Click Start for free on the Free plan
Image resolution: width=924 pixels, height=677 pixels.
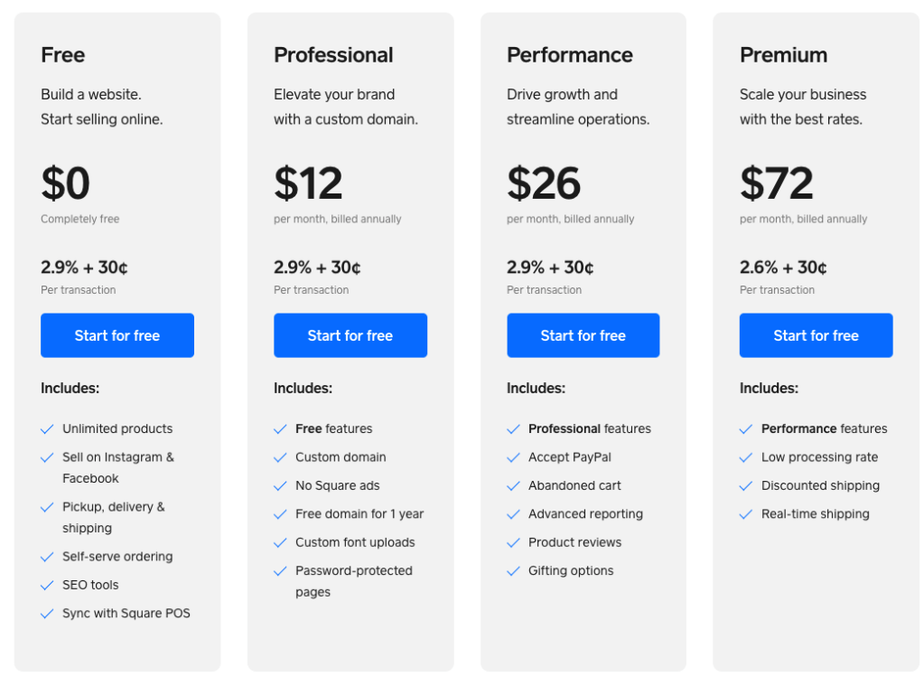(117, 334)
